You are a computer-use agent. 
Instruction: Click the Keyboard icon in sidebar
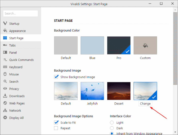tap(5, 67)
